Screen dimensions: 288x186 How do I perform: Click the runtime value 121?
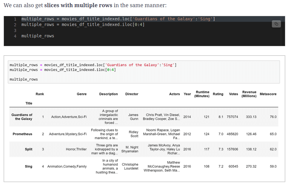[207, 117]
